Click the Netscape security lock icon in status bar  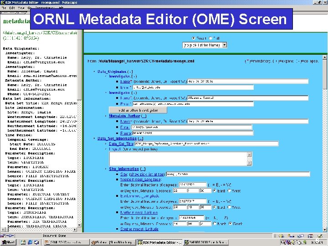3,236
